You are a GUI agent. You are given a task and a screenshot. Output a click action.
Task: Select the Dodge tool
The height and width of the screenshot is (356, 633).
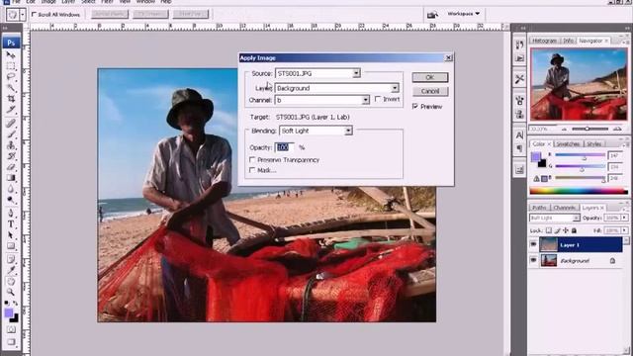pyautogui.click(x=11, y=200)
